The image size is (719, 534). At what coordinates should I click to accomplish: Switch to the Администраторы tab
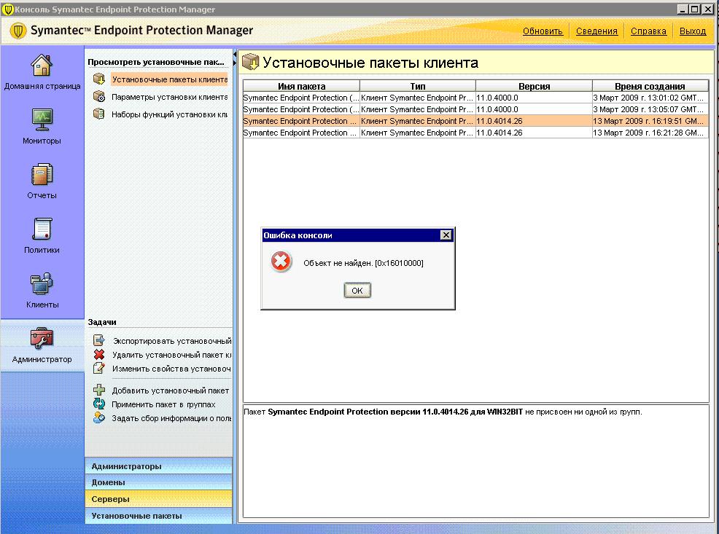159,466
